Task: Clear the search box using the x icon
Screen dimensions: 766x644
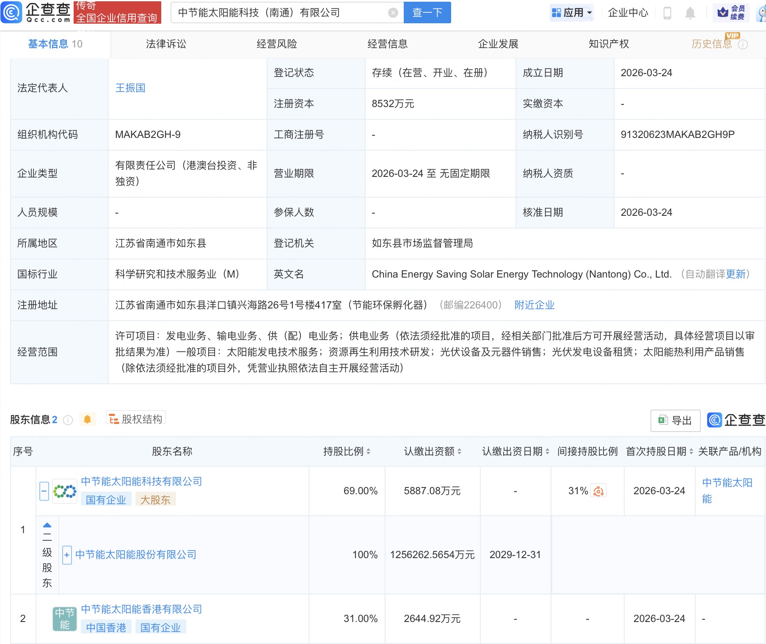Action: pos(393,12)
